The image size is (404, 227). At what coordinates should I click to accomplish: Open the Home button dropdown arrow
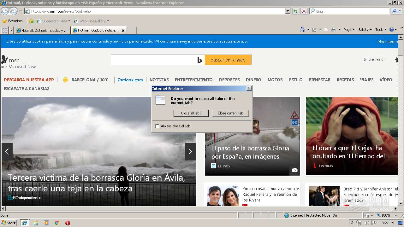tap(308, 30)
